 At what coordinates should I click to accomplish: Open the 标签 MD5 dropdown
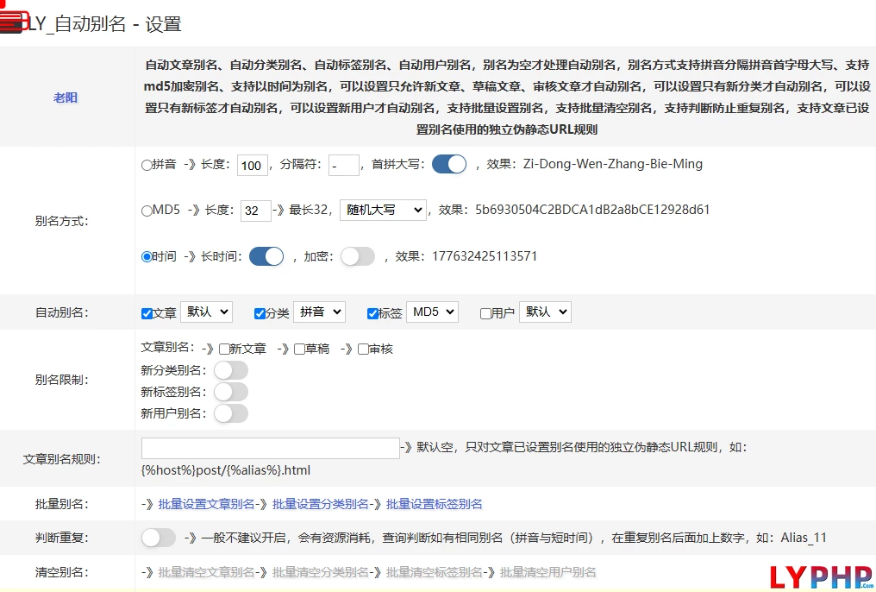[432, 312]
